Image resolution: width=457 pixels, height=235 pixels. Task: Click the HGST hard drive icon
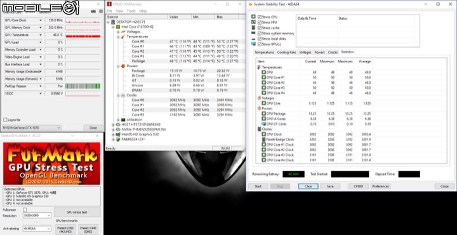tap(118, 124)
